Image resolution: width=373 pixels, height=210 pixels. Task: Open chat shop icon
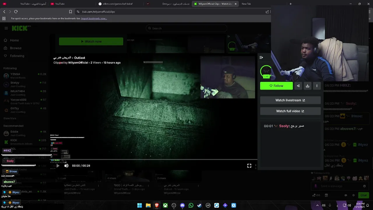point(326,195)
